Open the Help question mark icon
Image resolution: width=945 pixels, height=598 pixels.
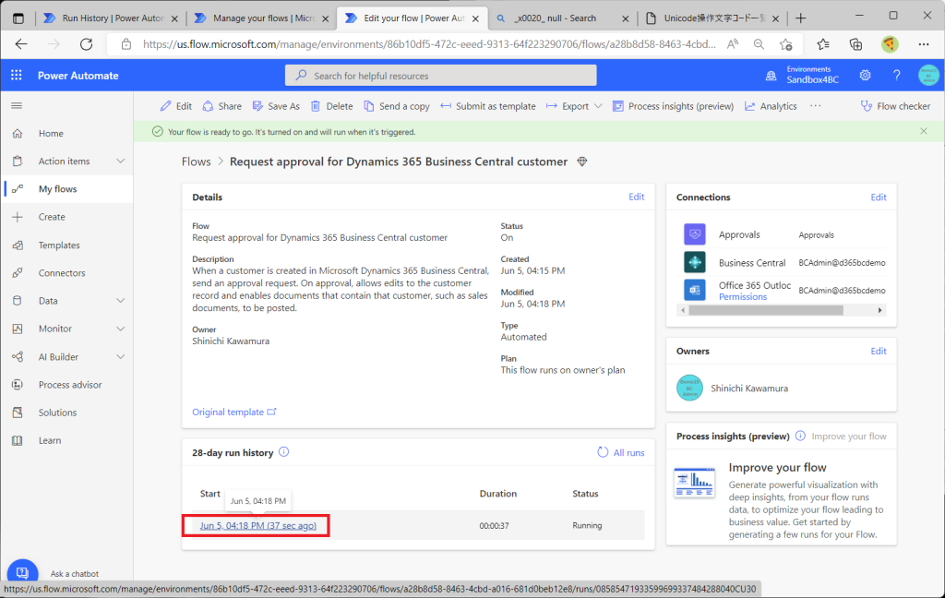click(896, 76)
